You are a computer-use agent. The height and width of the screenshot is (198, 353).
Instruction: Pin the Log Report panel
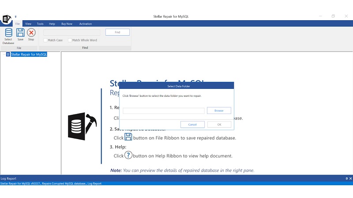click(346, 179)
